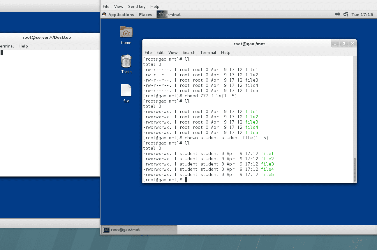Click the network connection status icon
Screen dimensions: 377x250
point(346,14)
